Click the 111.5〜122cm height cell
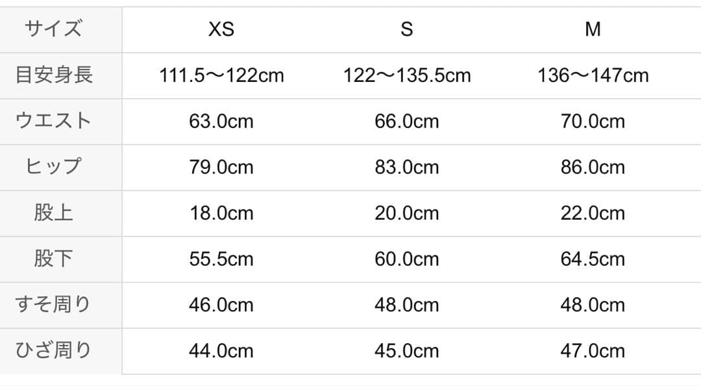Image resolution: width=701 pixels, height=386 pixels. click(221, 75)
